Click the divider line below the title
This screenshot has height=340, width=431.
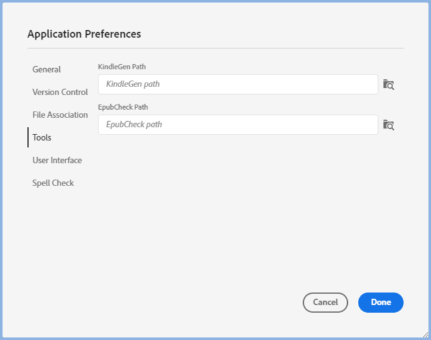[215, 48]
